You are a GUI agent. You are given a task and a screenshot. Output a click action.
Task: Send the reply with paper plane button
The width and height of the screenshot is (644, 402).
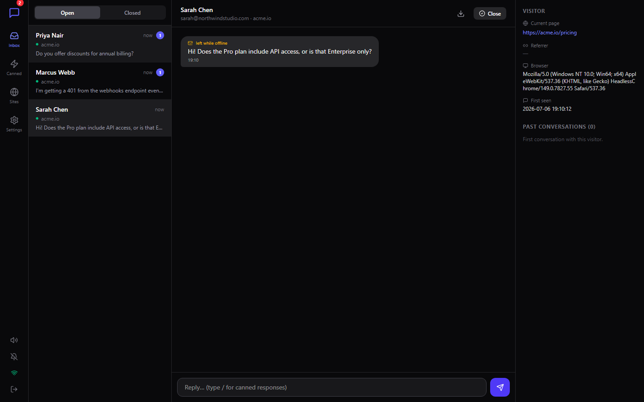[500, 387]
